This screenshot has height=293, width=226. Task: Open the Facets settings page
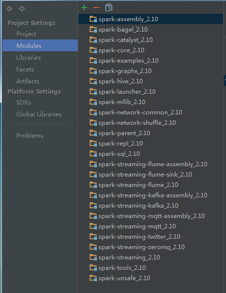[25, 70]
